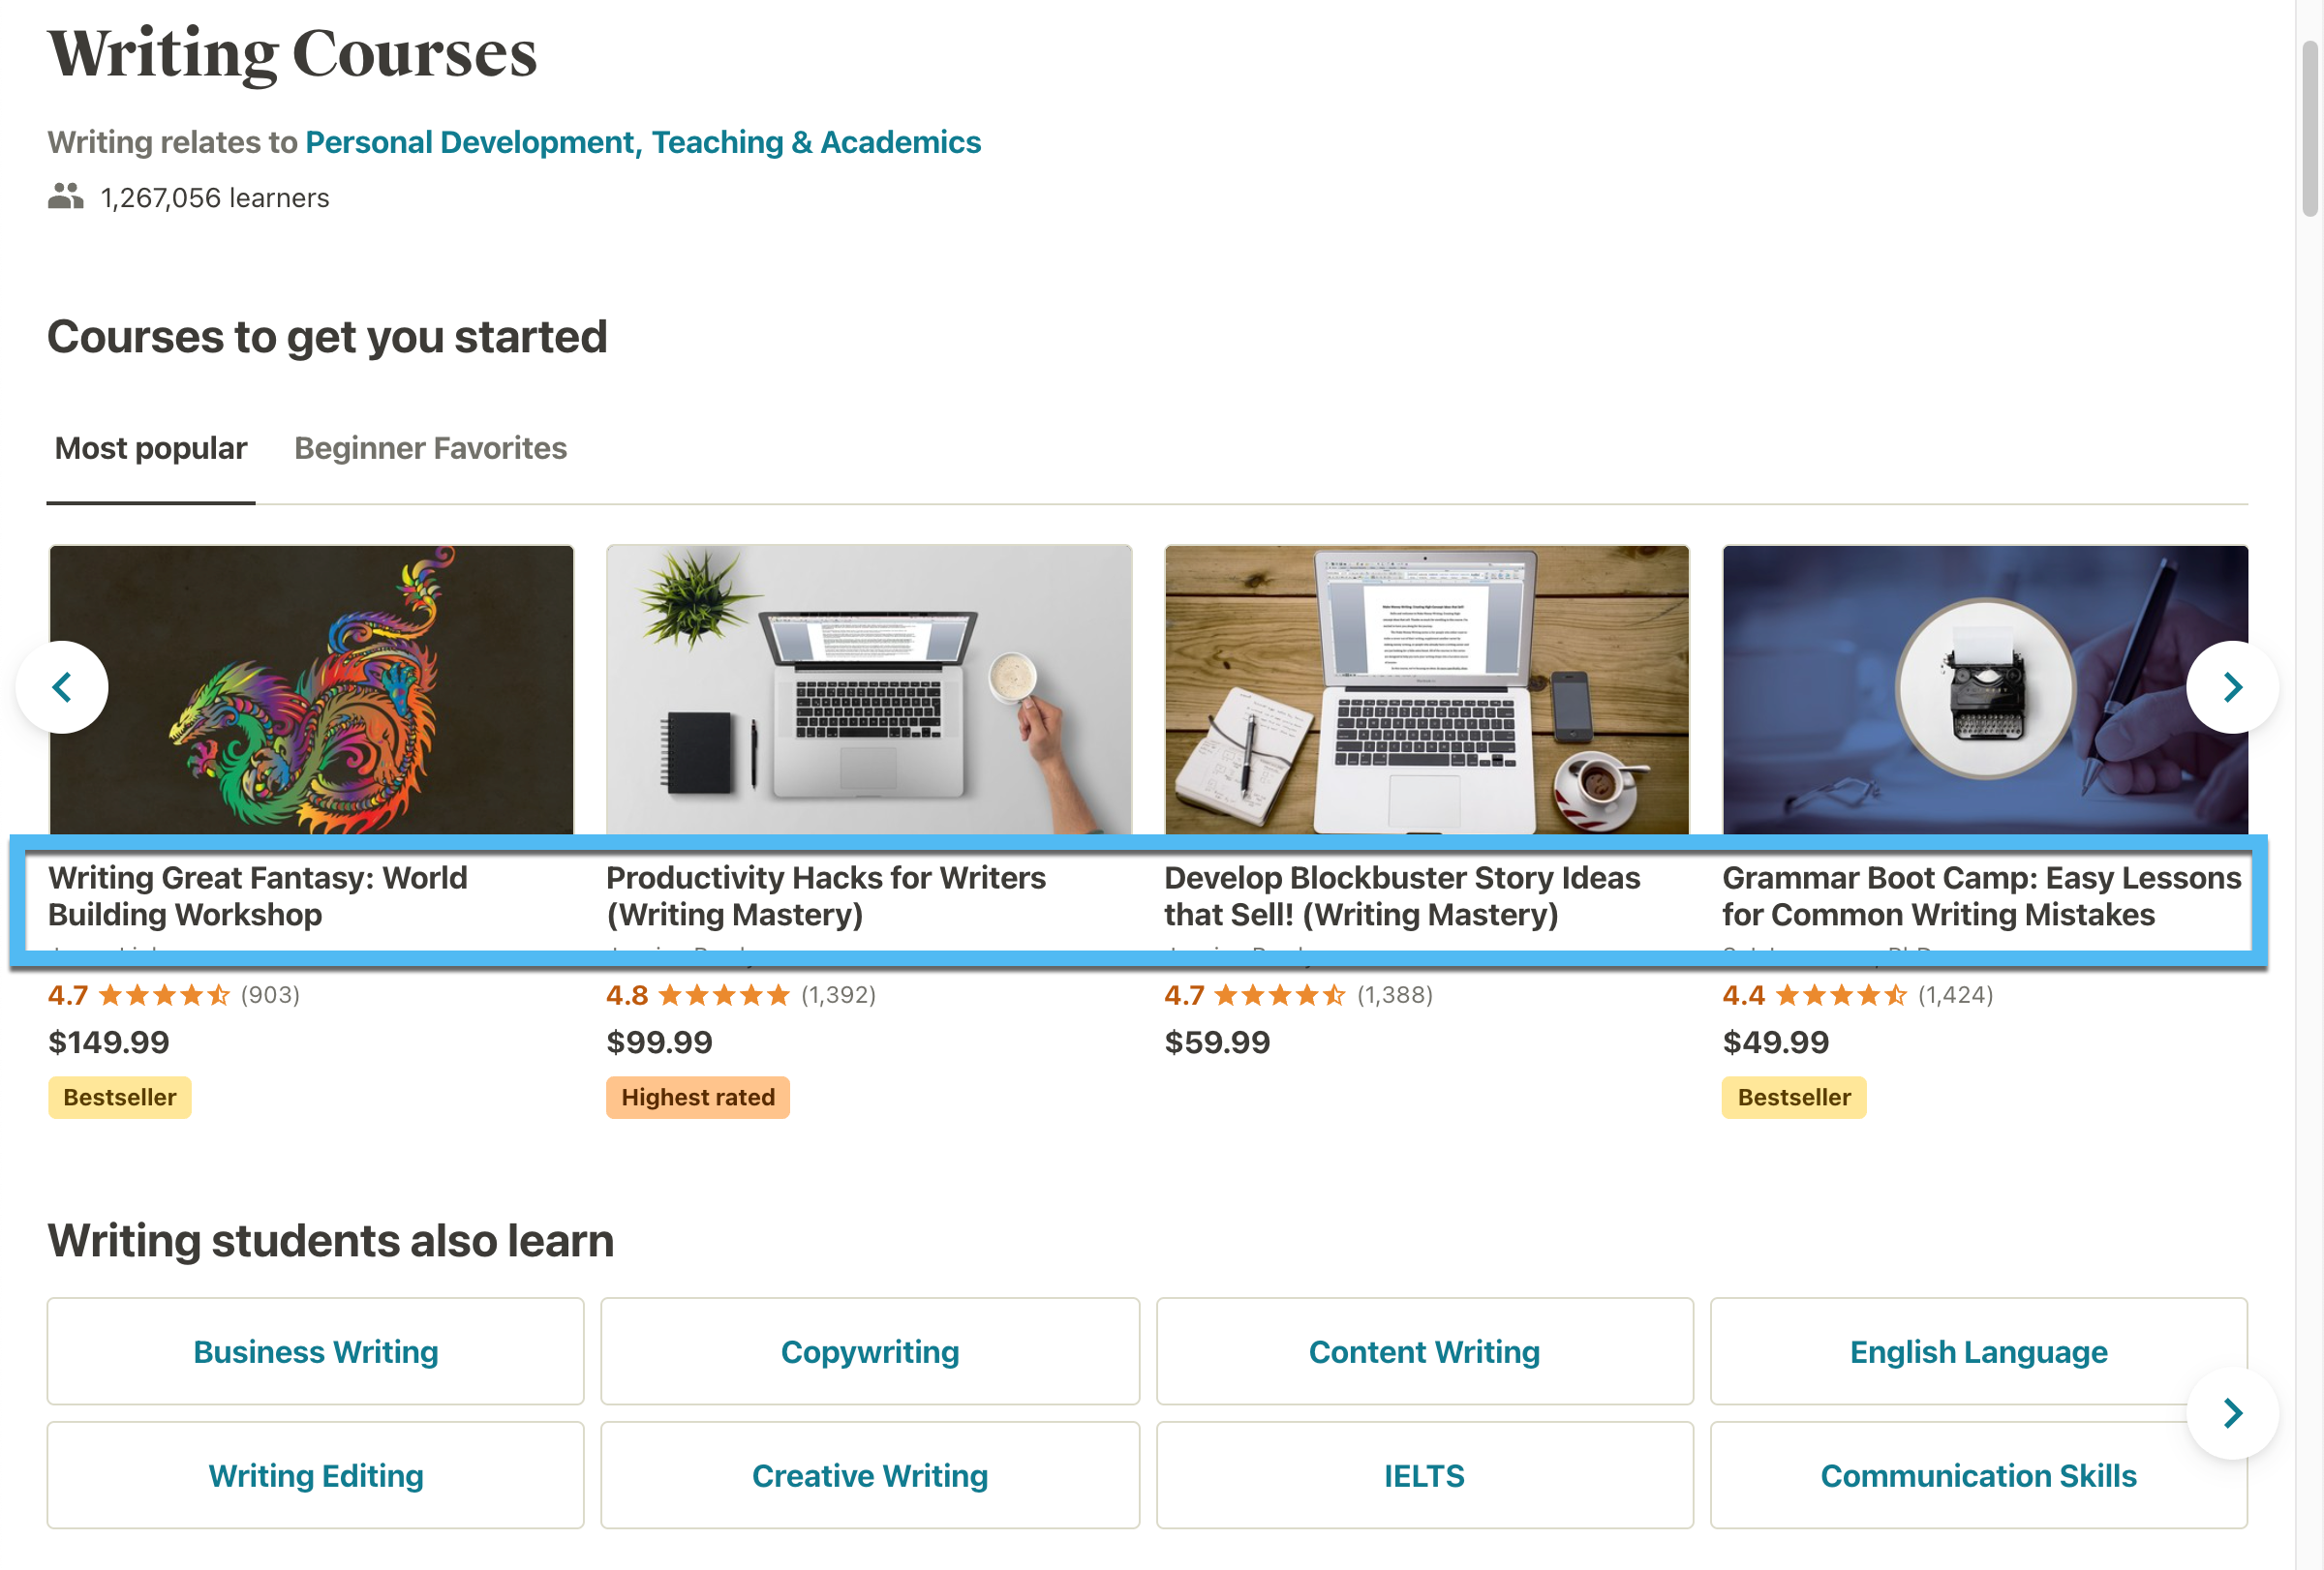Switch to Beginner Favorites tab
Image resolution: width=2324 pixels, height=1570 pixels.
[x=431, y=447]
